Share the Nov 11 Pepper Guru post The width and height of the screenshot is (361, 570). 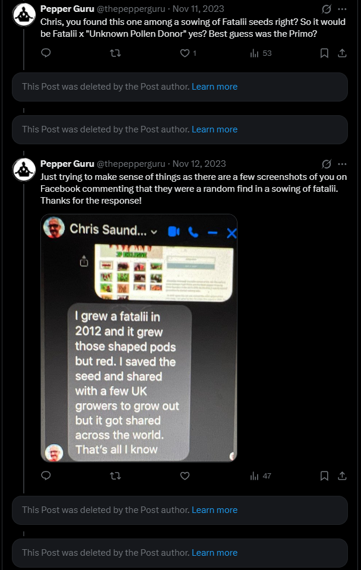click(x=342, y=53)
